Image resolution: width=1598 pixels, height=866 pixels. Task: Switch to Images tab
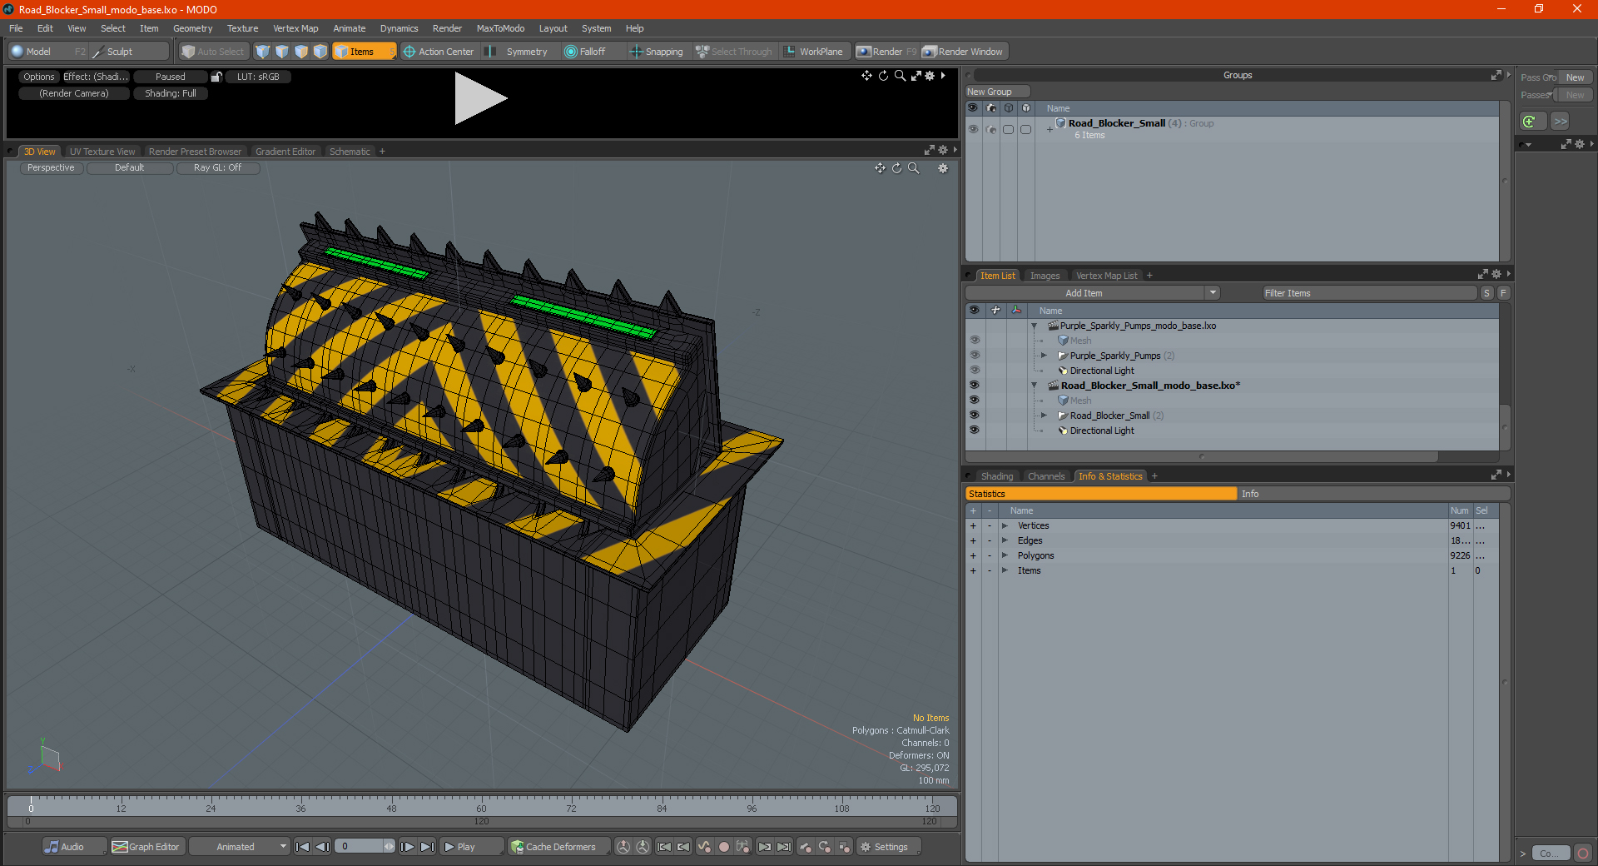click(1045, 276)
